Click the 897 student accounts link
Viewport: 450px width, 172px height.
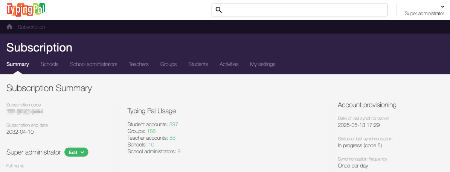pyautogui.click(x=174, y=124)
